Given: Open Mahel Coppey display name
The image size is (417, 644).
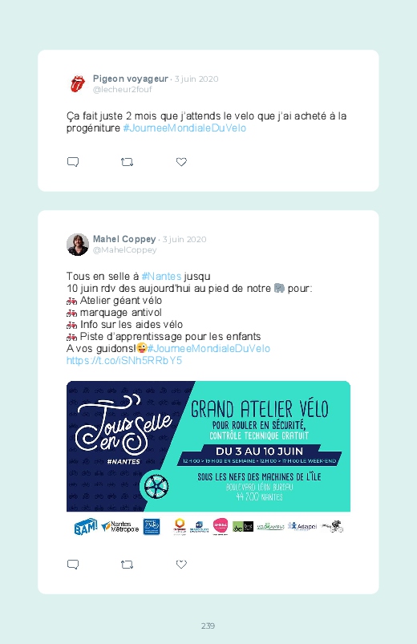Looking at the screenshot, I should click(124, 239).
